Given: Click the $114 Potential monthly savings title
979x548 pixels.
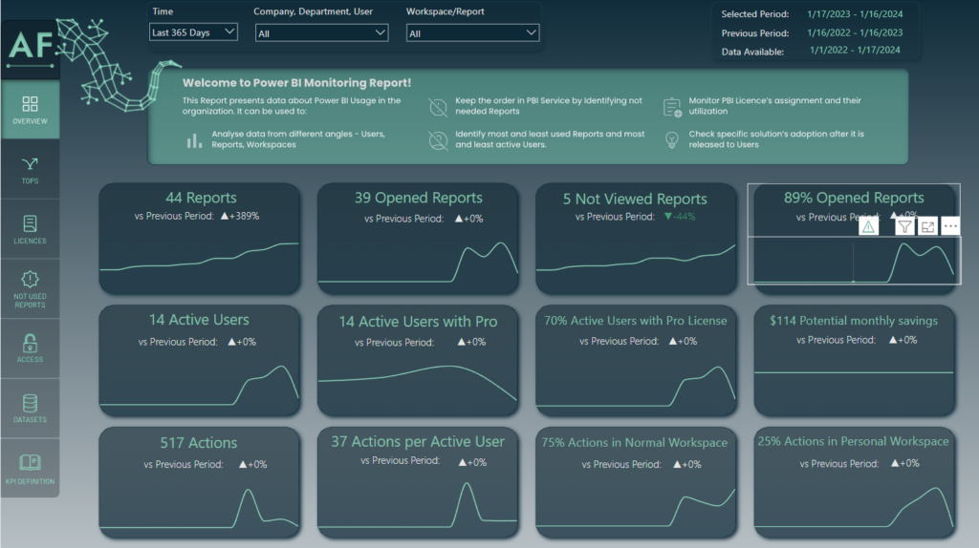Looking at the screenshot, I should point(854,321).
